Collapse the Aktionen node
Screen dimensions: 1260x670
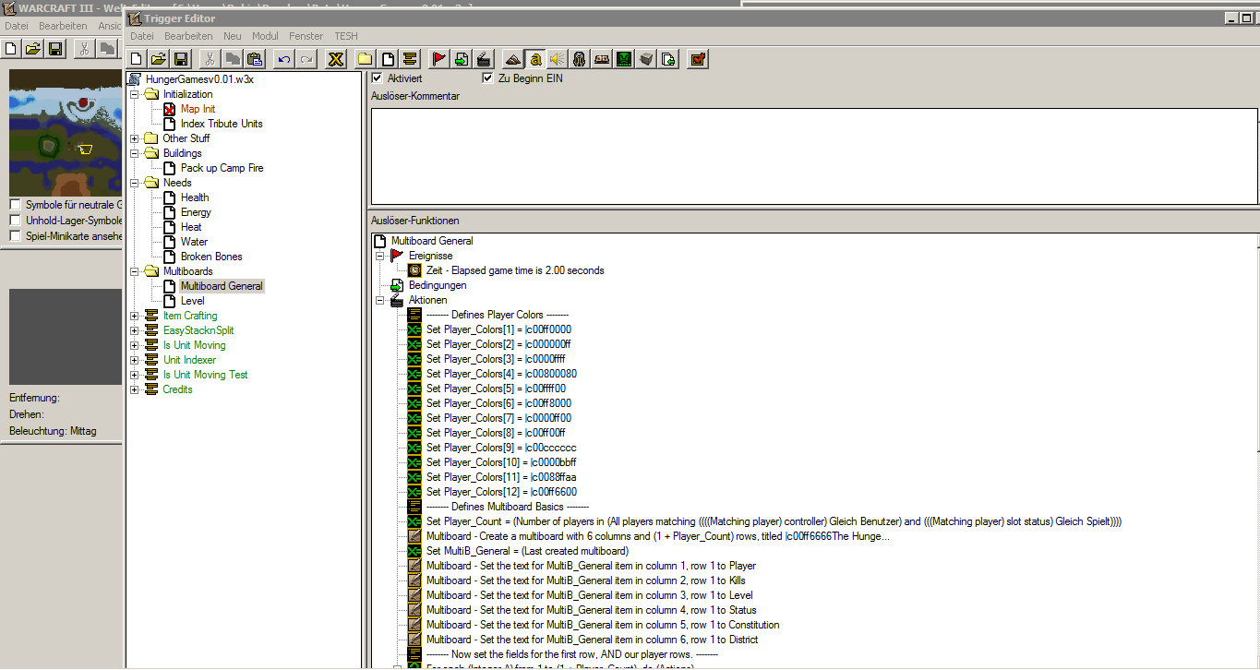[x=379, y=300]
